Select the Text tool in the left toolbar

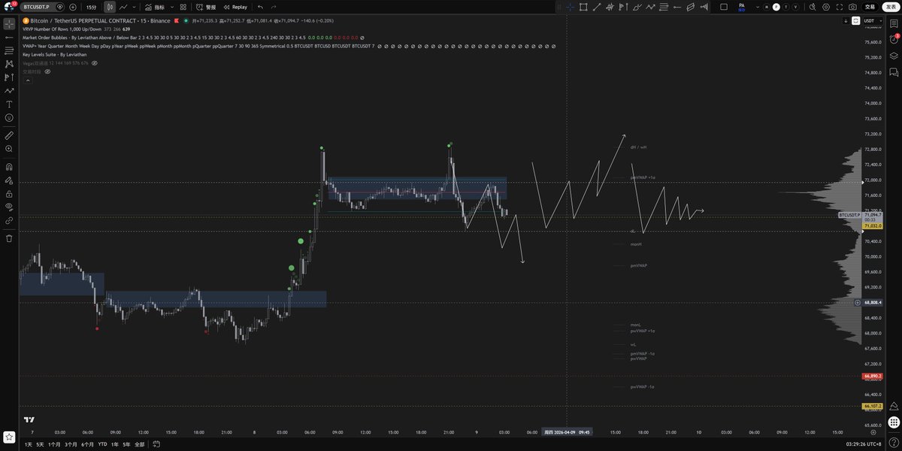[x=9, y=104]
